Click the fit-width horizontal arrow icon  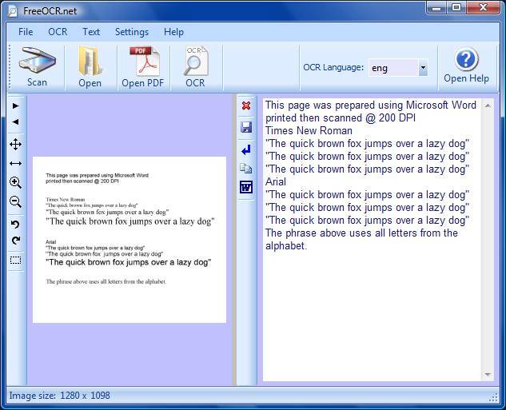15,163
